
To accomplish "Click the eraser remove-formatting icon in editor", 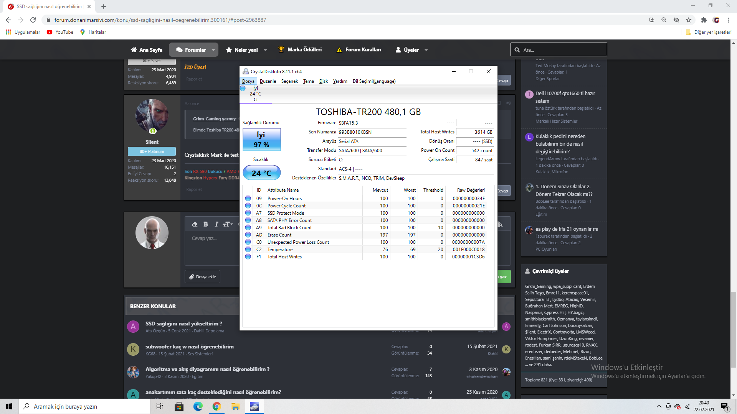I will tap(195, 224).
